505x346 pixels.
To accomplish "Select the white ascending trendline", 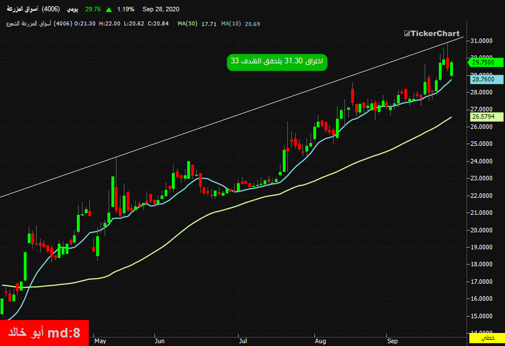I will pos(232,117).
